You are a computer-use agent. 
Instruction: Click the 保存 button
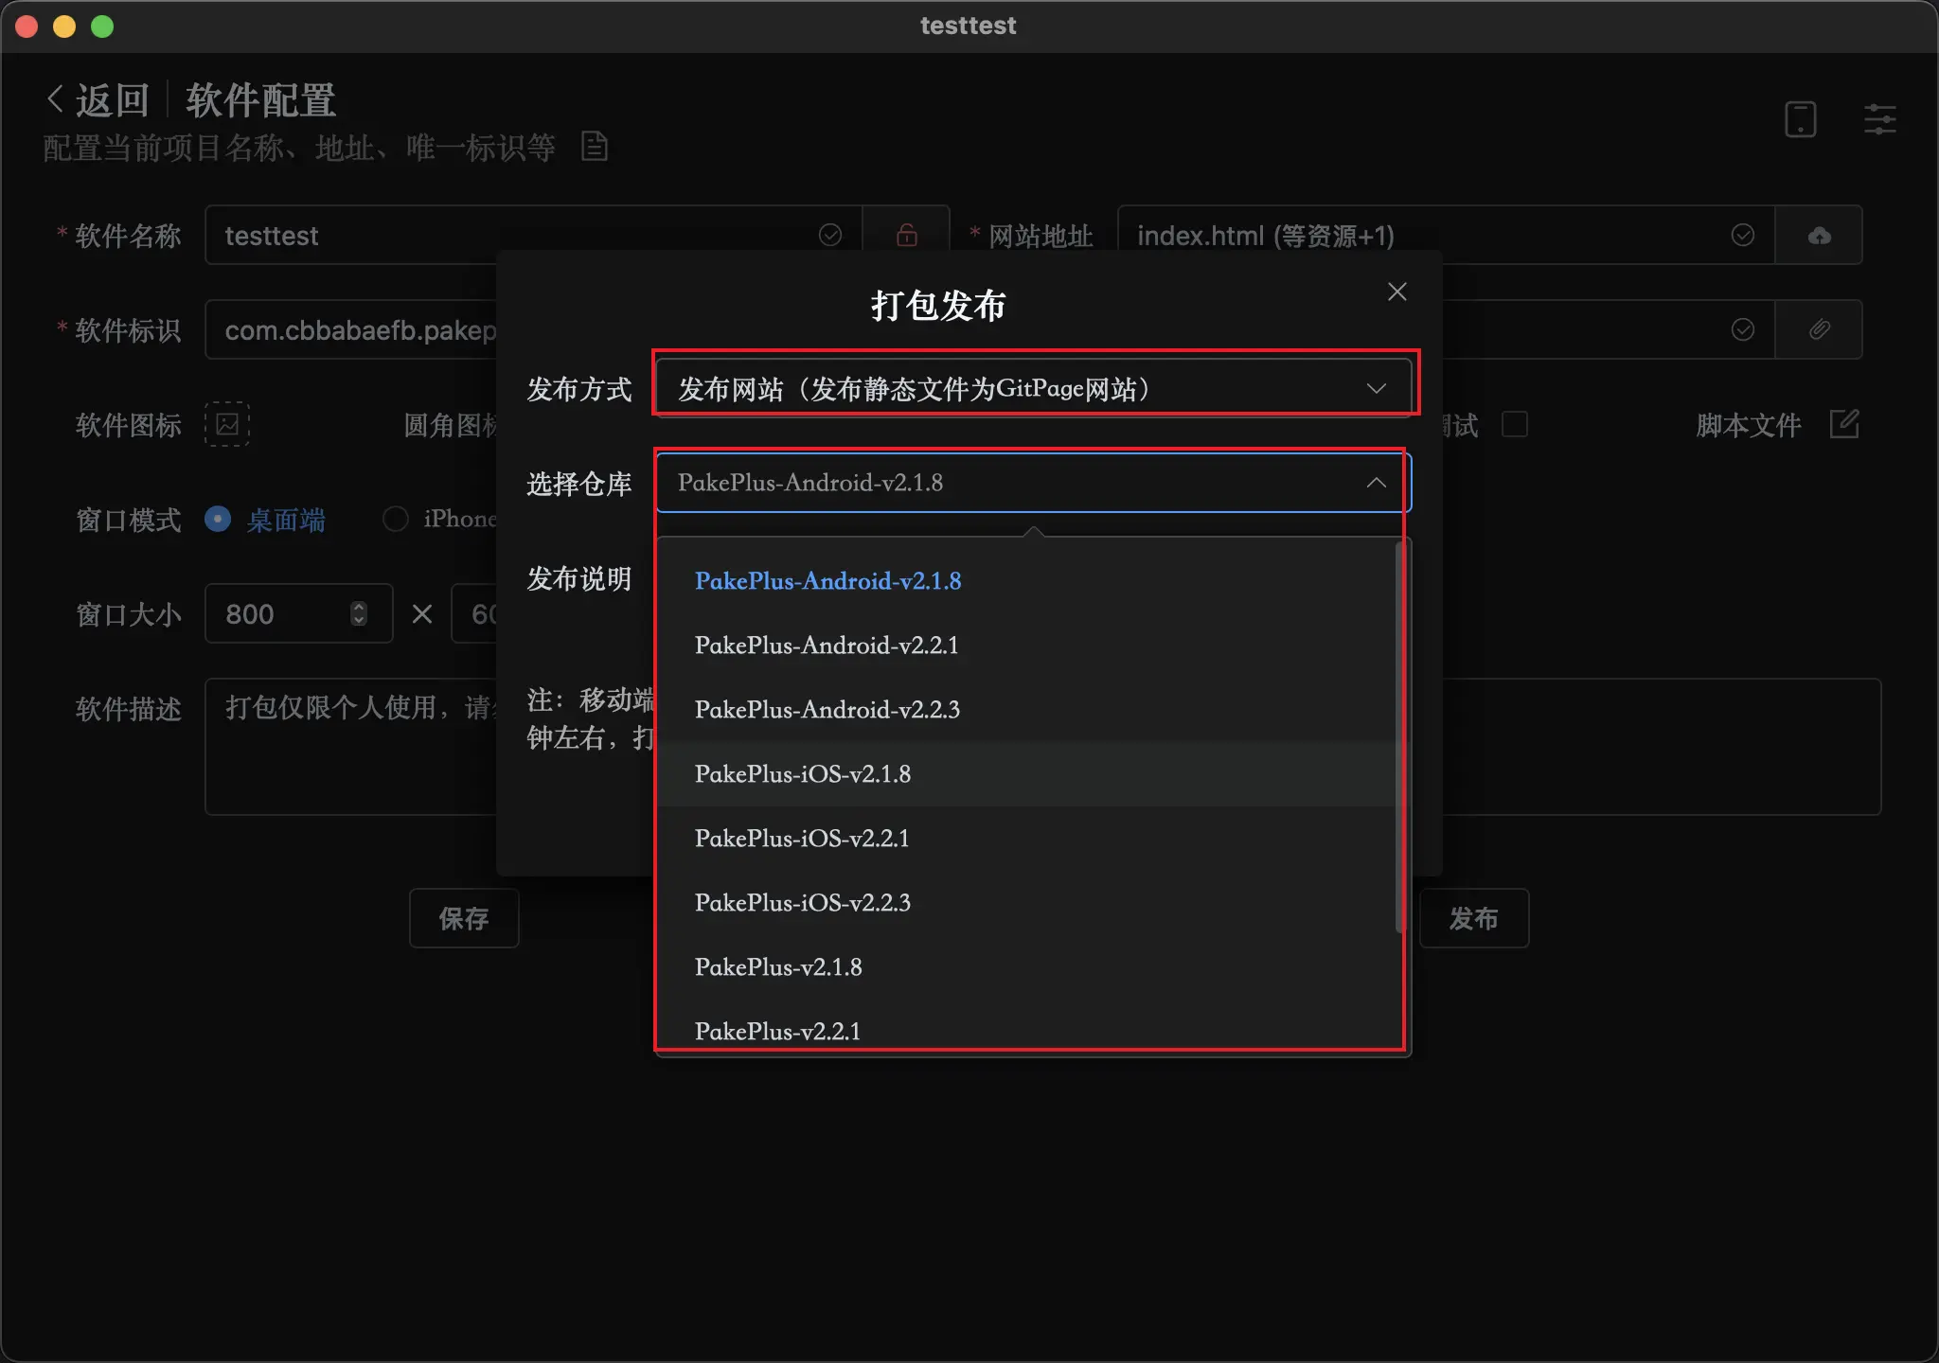[x=464, y=918]
